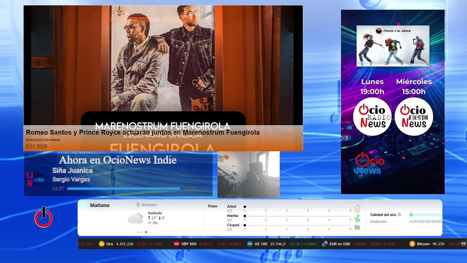Click the Badajoz location pin icon
The height and width of the screenshot is (263, 467).
tap(138, 205)
